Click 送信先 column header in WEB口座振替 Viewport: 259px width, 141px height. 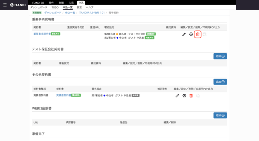pos(124,122)
